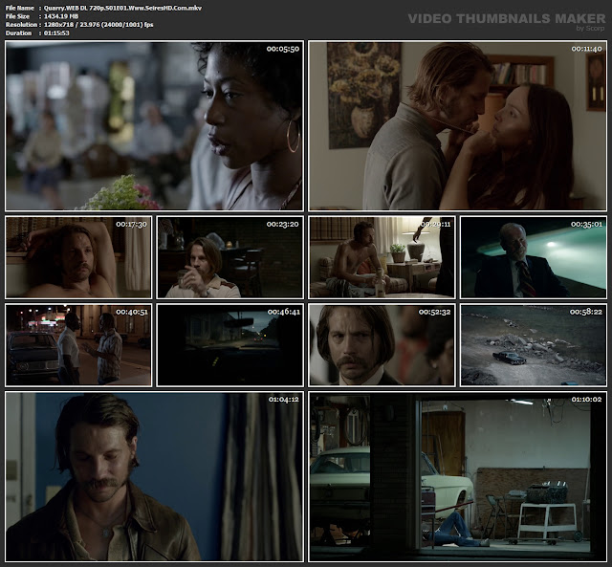Click the timestamp 01:10:02
The width and height of the screenshot is (612, 567).
(x=586, y=400)
